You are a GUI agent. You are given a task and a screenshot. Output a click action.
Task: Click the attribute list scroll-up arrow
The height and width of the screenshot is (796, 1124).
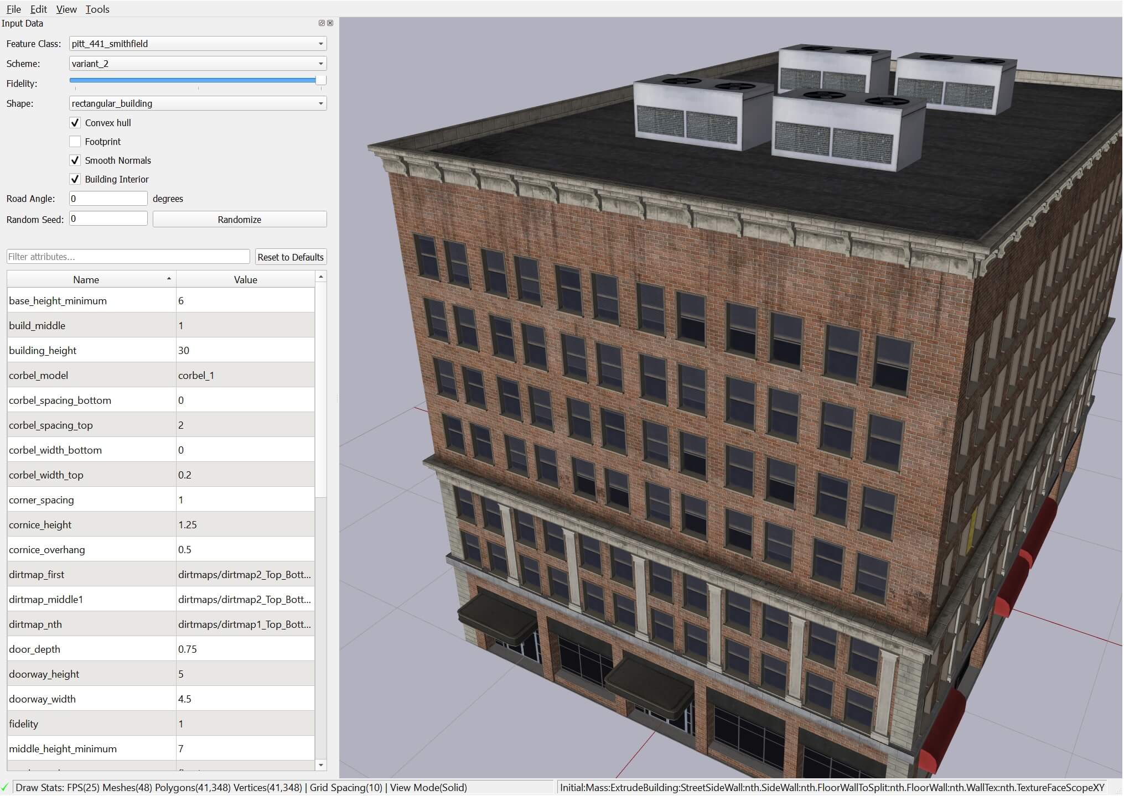[x=321, y=276]
